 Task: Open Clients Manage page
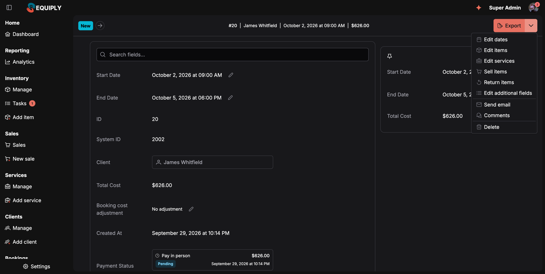coord(19,228)
